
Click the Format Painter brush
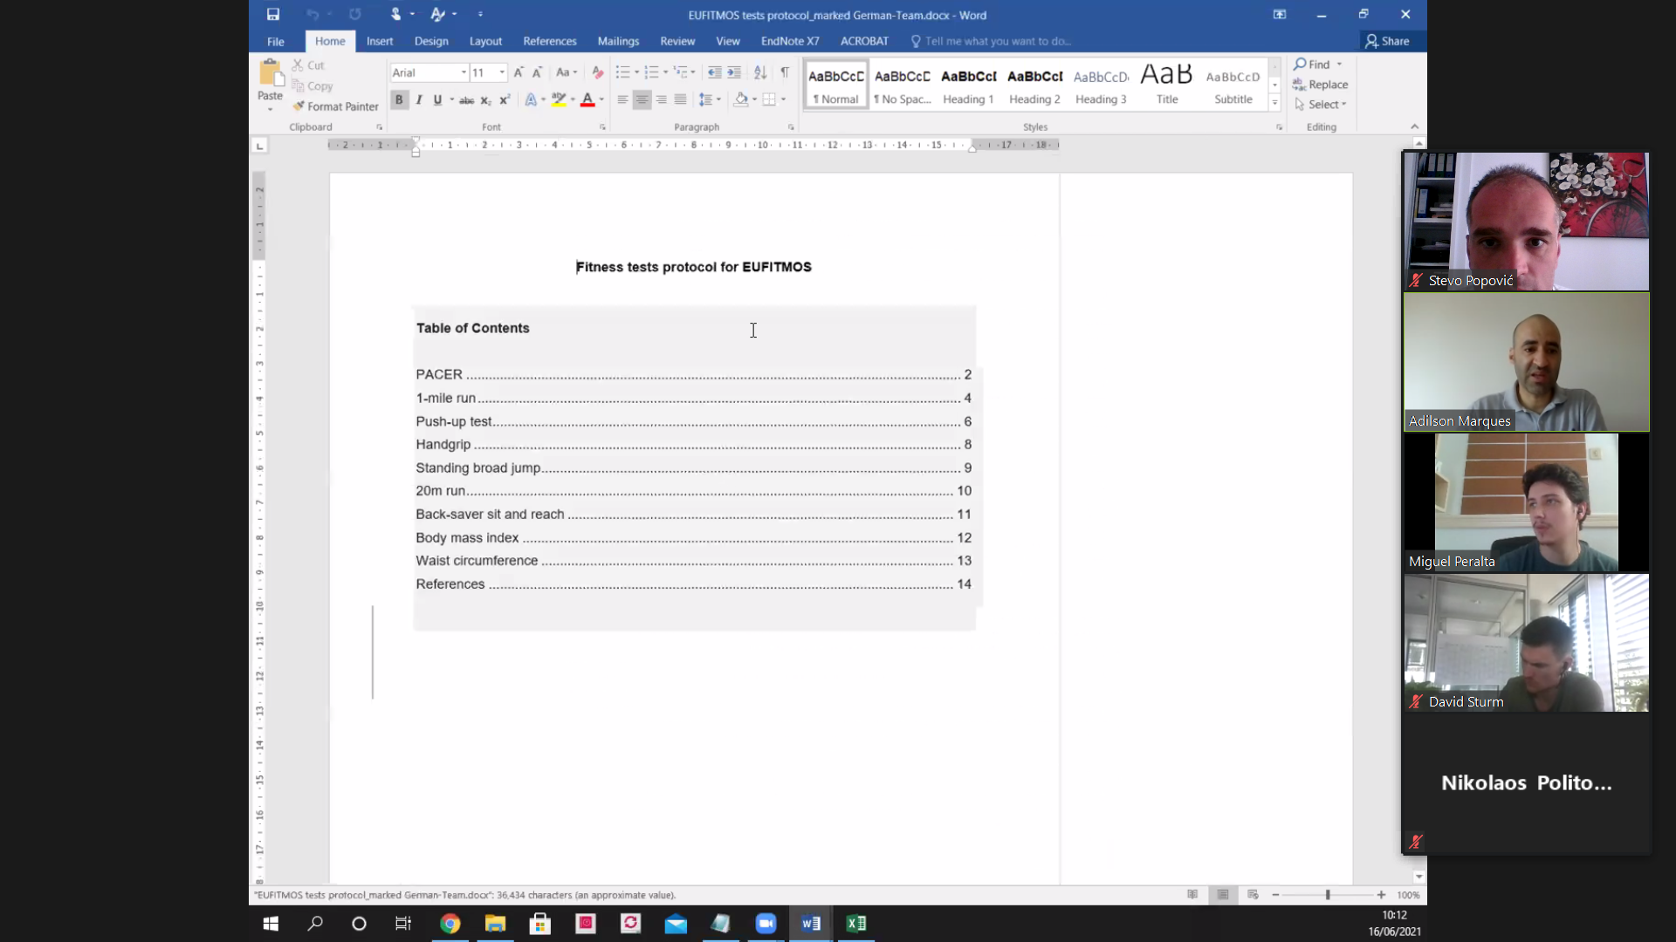click(x=299, y=106)
